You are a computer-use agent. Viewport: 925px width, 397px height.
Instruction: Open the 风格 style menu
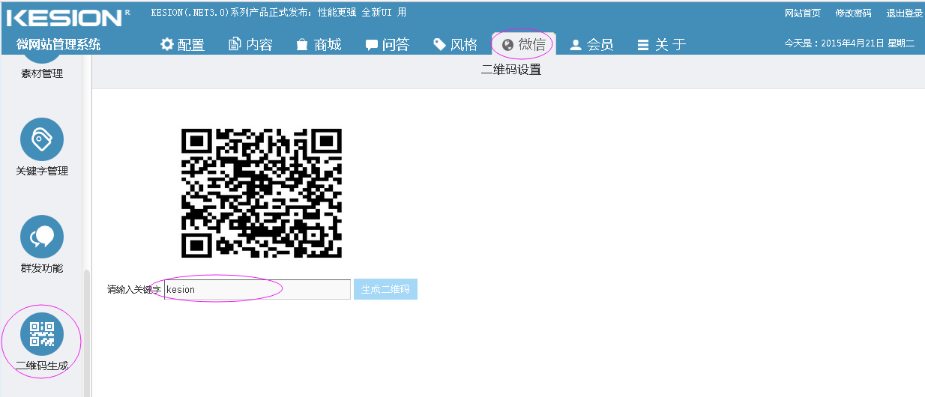pos(455,45)
